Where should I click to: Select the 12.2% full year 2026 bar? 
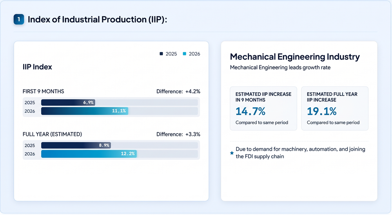[89, 154]
